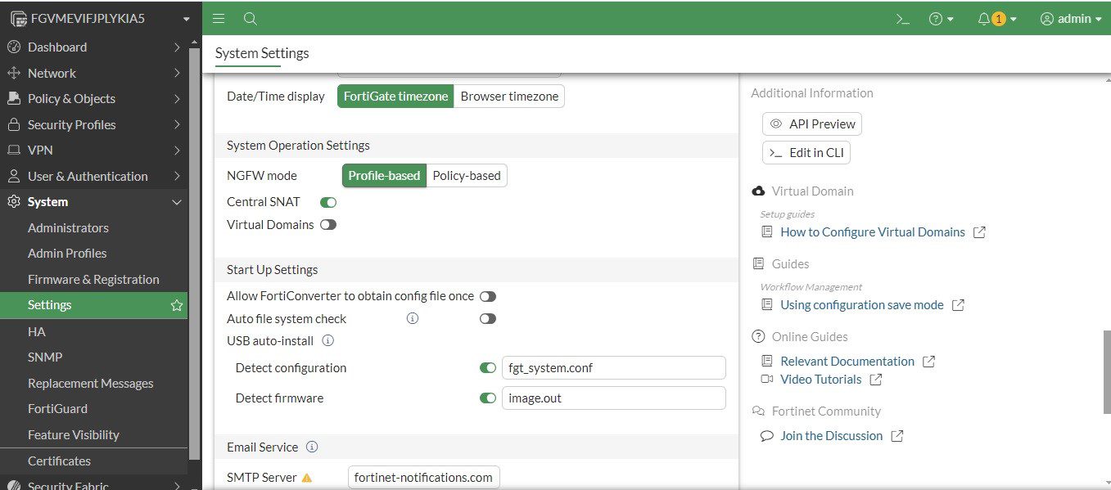Image resolution: width=1111 pixels, height=490 pixels.
Task: Open the help question mark menu
Action: tap(942, 19)
